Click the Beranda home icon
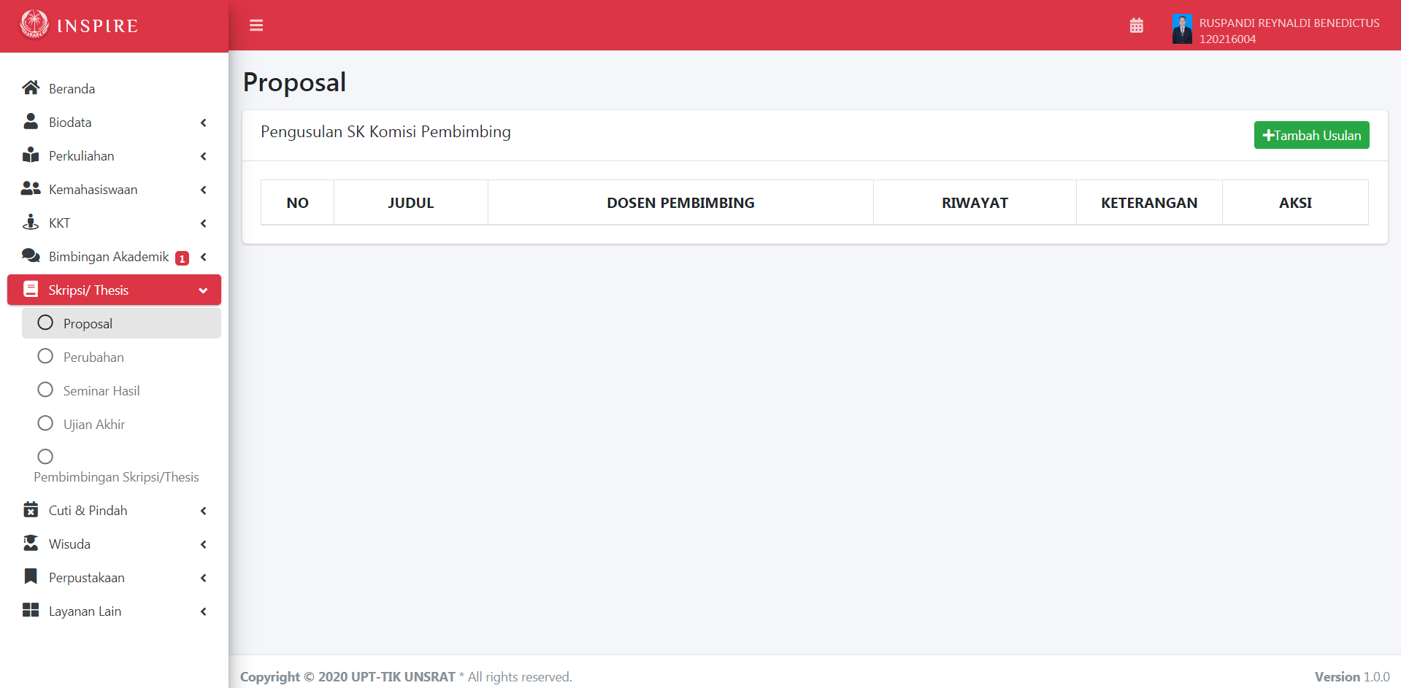Screen dimensions: 1401x688 click(31, 88)
